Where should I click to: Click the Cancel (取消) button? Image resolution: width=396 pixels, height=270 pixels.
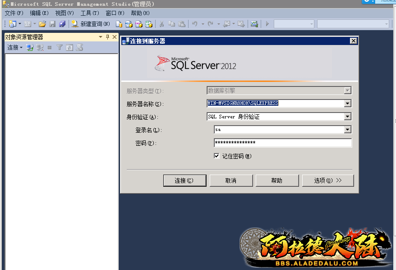click(x=230, y=180)
